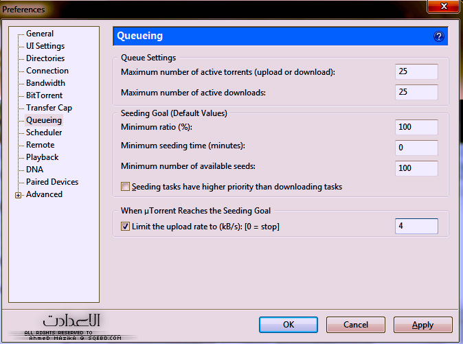Viewport: 463px width, 344px height.
Task: Go to Directories preferences
Action: (x=45, y=58)
